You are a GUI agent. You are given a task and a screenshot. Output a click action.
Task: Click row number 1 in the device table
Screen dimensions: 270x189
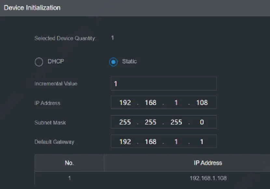point(69,178)
